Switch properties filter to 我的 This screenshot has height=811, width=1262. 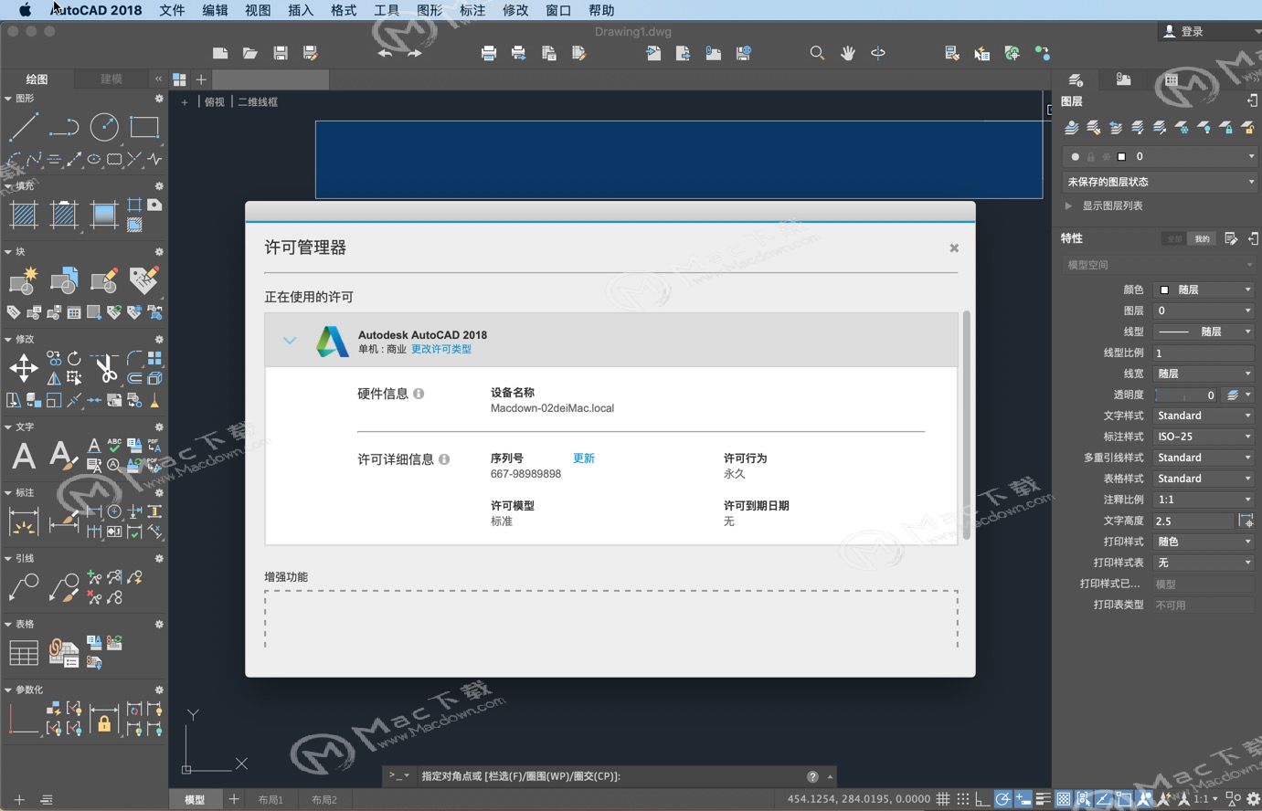tap(1202, 238)
